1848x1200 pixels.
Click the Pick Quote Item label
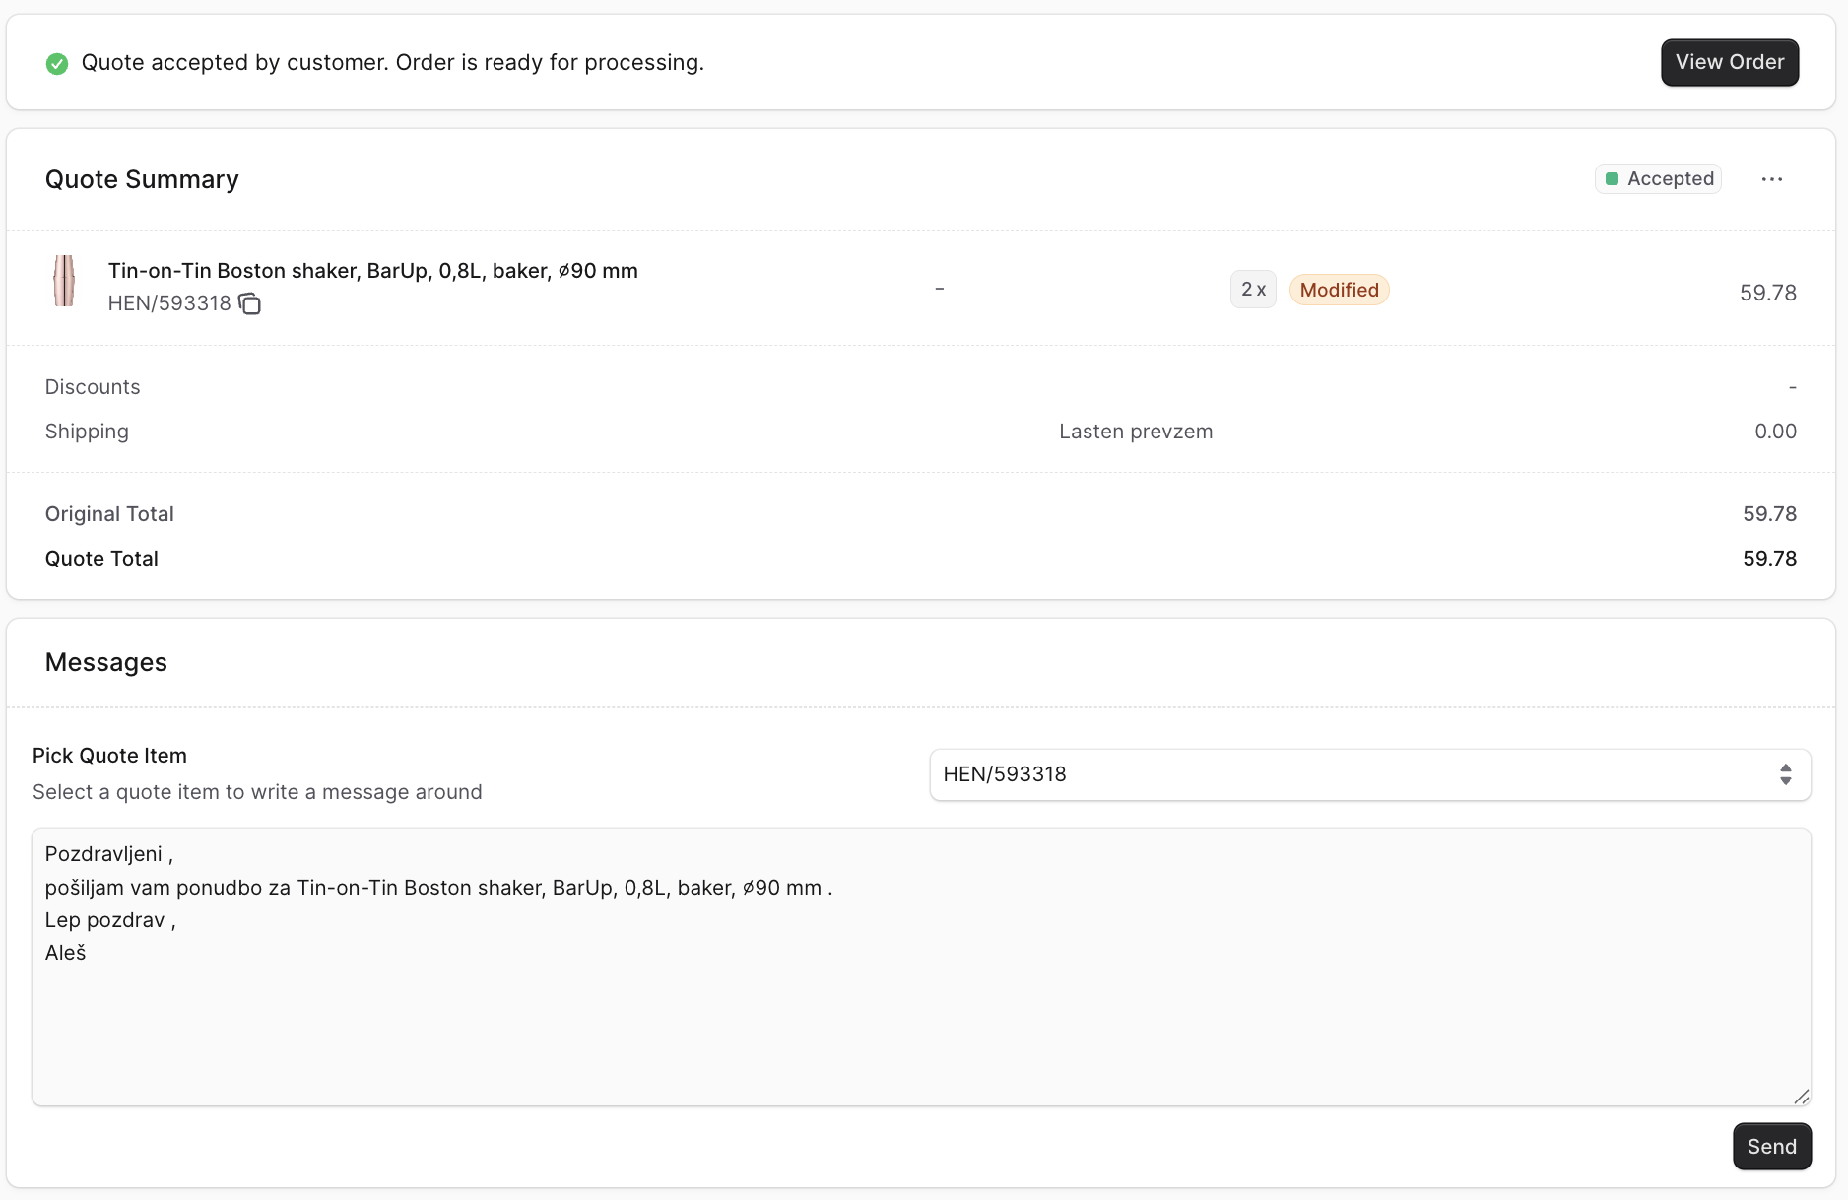pos(109,756)
